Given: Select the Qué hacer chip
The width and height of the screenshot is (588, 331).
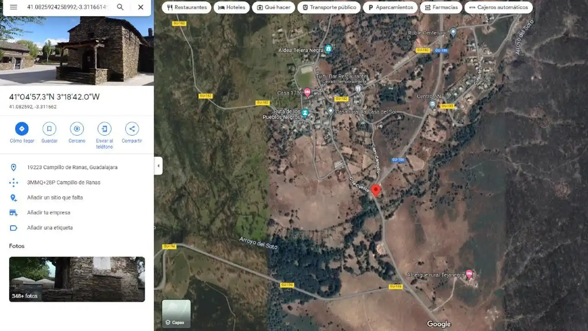Looking at the screenshot, I should click(x=273, y=7).
